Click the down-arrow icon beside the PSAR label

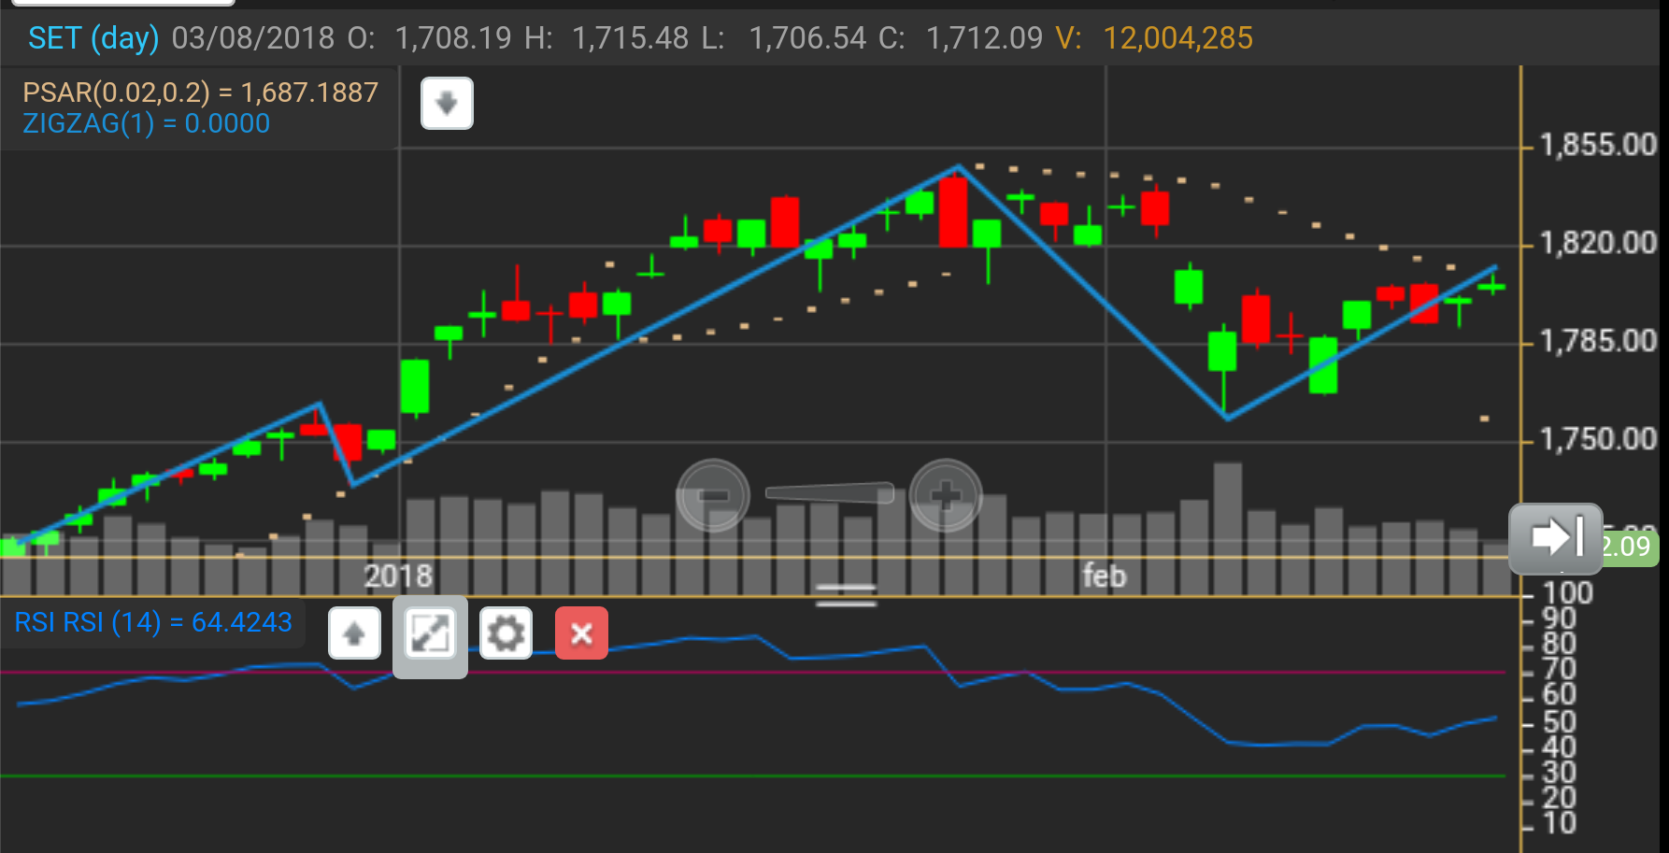click(447, 103)
